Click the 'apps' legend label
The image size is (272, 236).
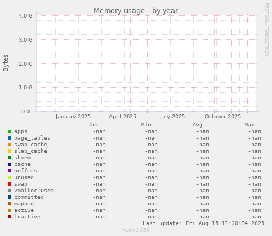(x=21, y=131)
